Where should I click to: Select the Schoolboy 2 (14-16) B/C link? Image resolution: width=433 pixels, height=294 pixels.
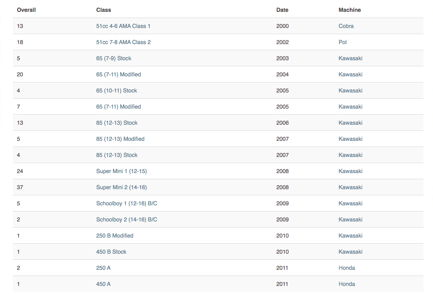[126, 220]
